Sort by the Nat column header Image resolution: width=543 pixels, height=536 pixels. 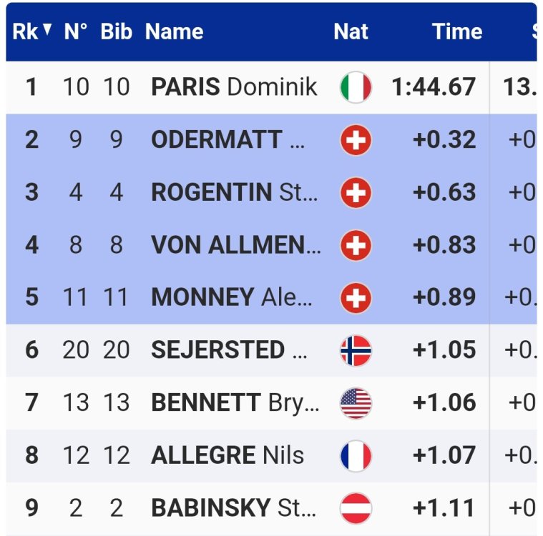(x=351, y=31)
